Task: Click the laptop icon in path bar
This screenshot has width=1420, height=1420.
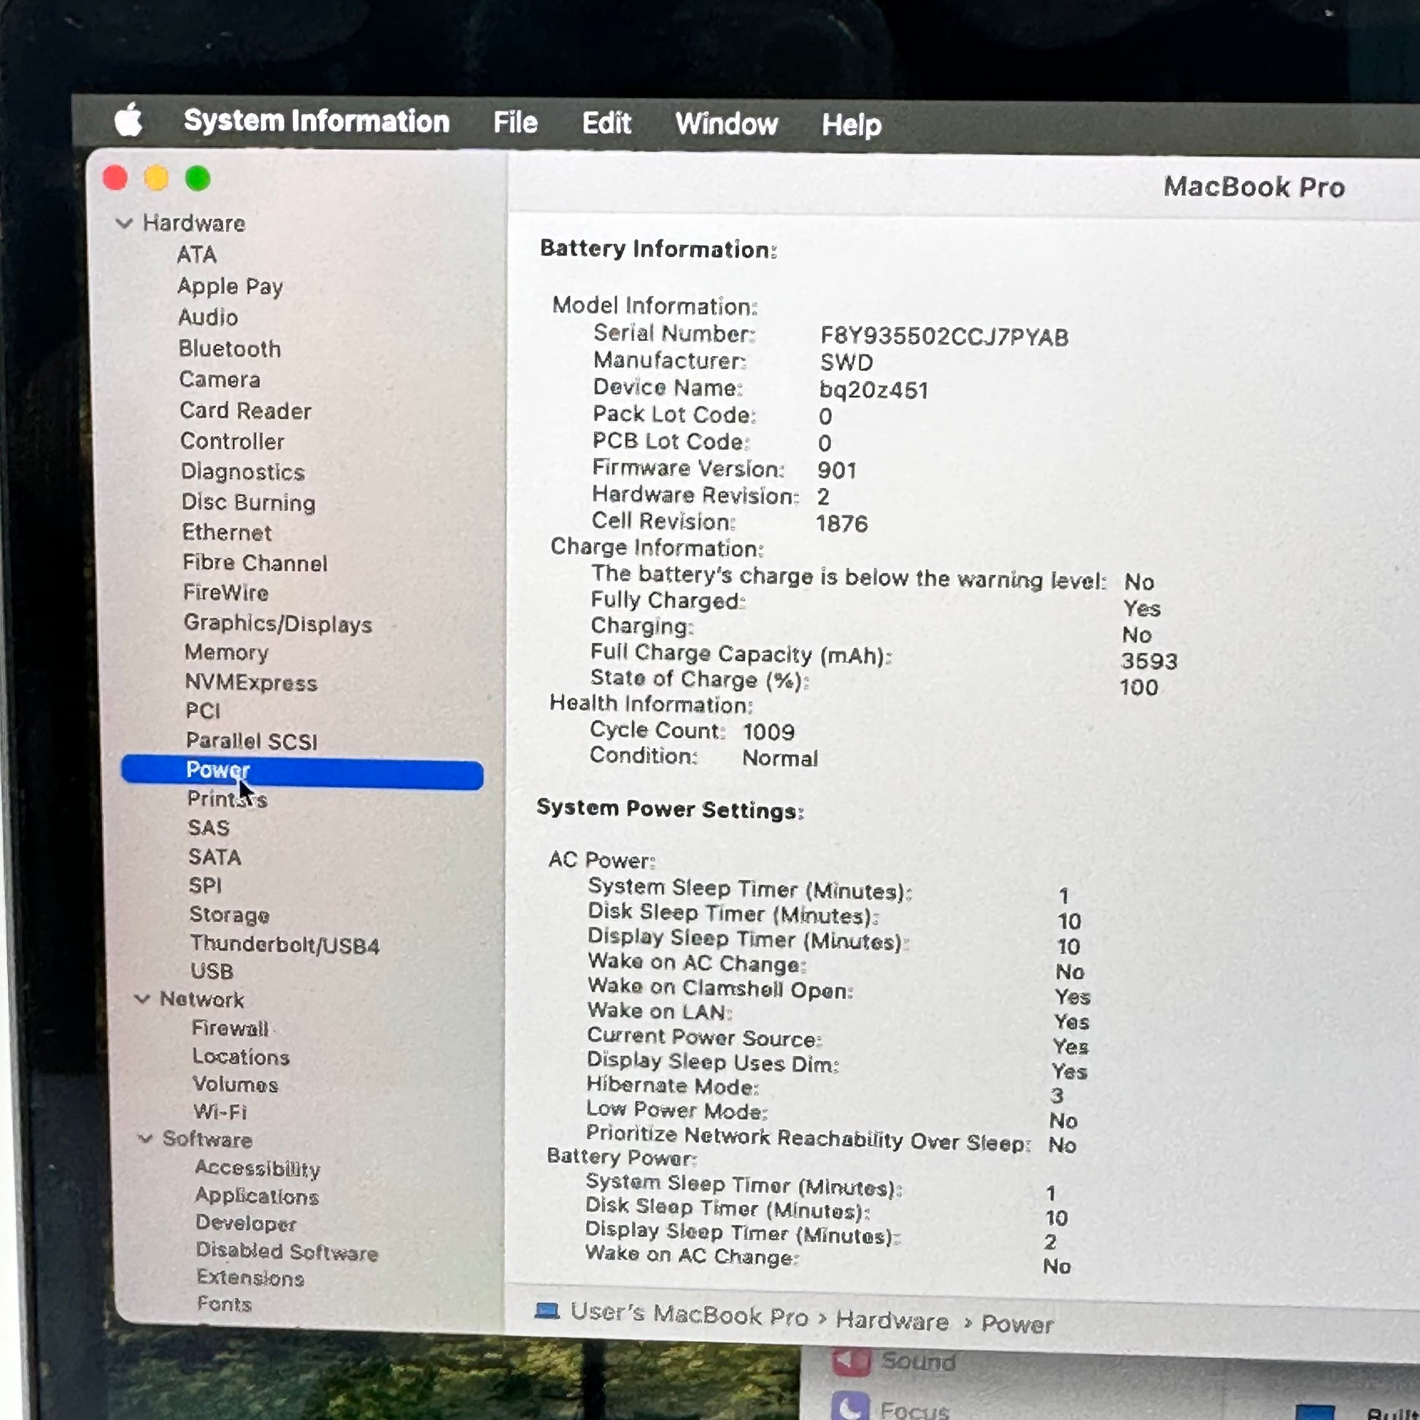Action: click(x=546, y=1311)
